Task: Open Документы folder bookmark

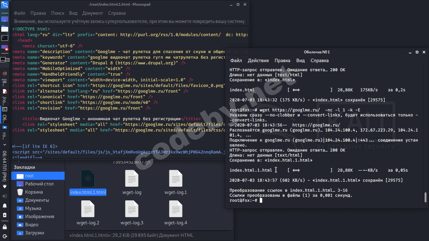Action: click(x=38, y=200)
